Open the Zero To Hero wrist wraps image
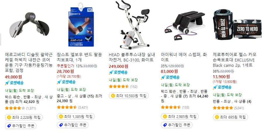The image size is (264, 139). click(237, 25)
